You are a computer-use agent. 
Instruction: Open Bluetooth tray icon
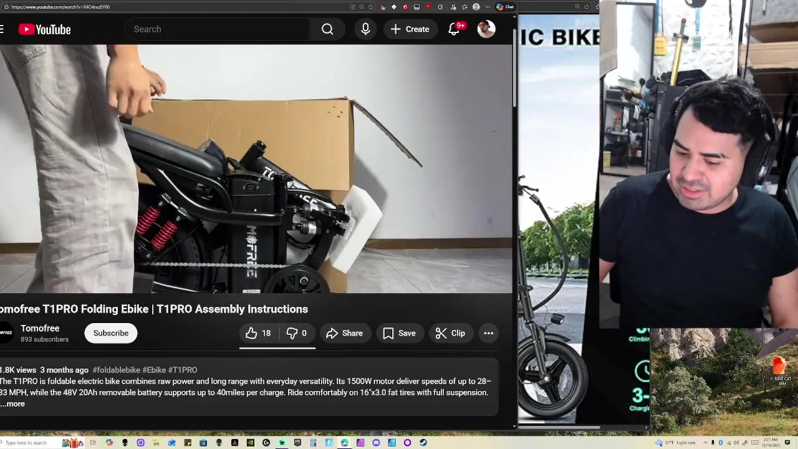(x=721, y=443)
